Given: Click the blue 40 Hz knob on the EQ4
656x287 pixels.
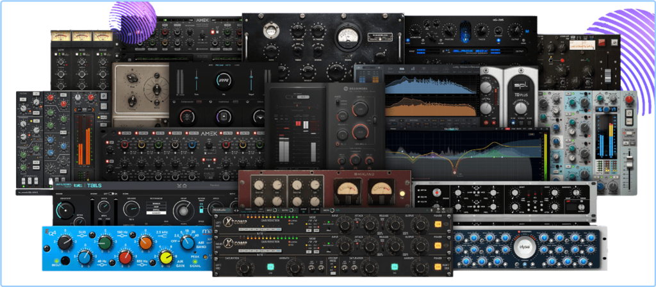Looking at the screenshot, I should 85,258.
